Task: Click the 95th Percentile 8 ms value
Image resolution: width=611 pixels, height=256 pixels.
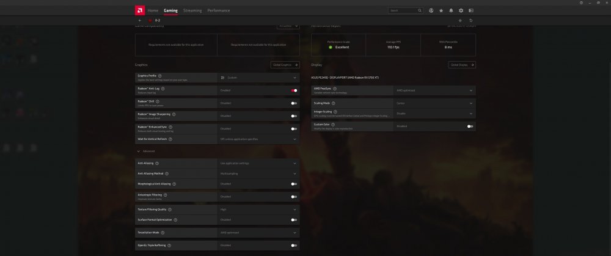Action: tap(448, 47)
